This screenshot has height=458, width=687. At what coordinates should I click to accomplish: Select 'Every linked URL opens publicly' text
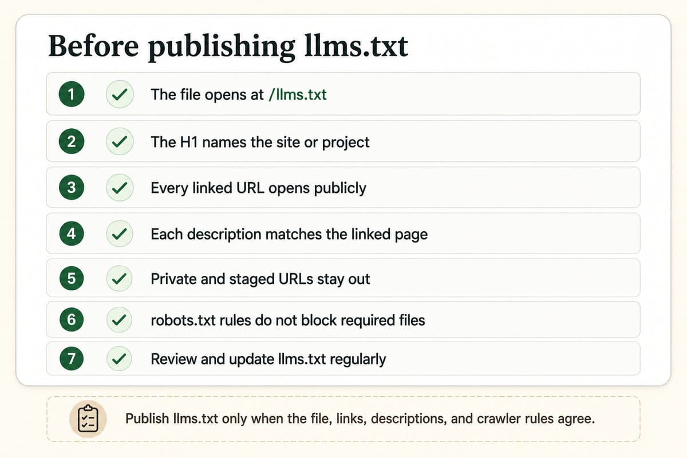[x=258, y=188]
